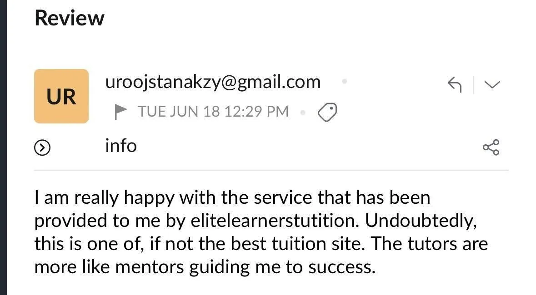Image resolution: width=536 pixels, height=295 pixels.
Task: Click 'Undoubtedly' in the review text
Action: click(x=421, y=221)
